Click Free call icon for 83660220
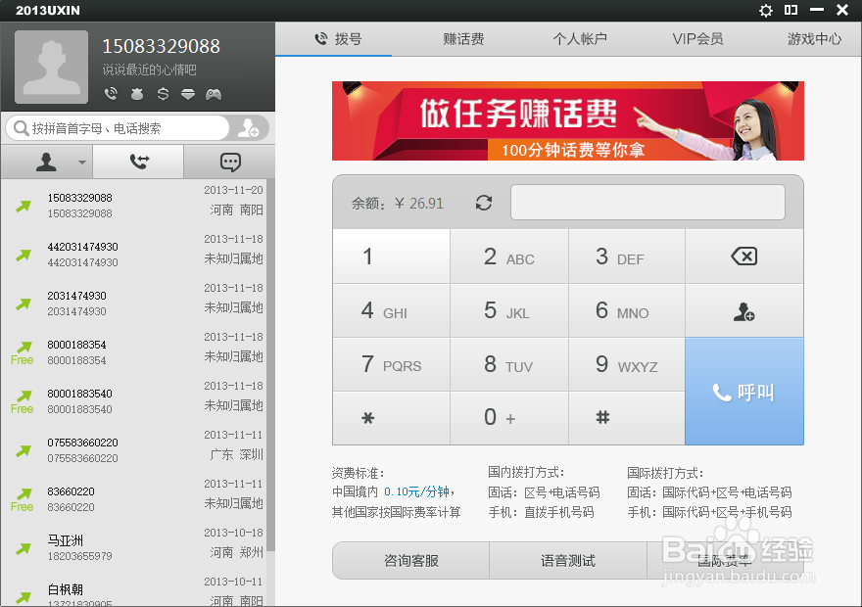Image resolution: width=862 pixels, height=607 pixels. point(22,499)
